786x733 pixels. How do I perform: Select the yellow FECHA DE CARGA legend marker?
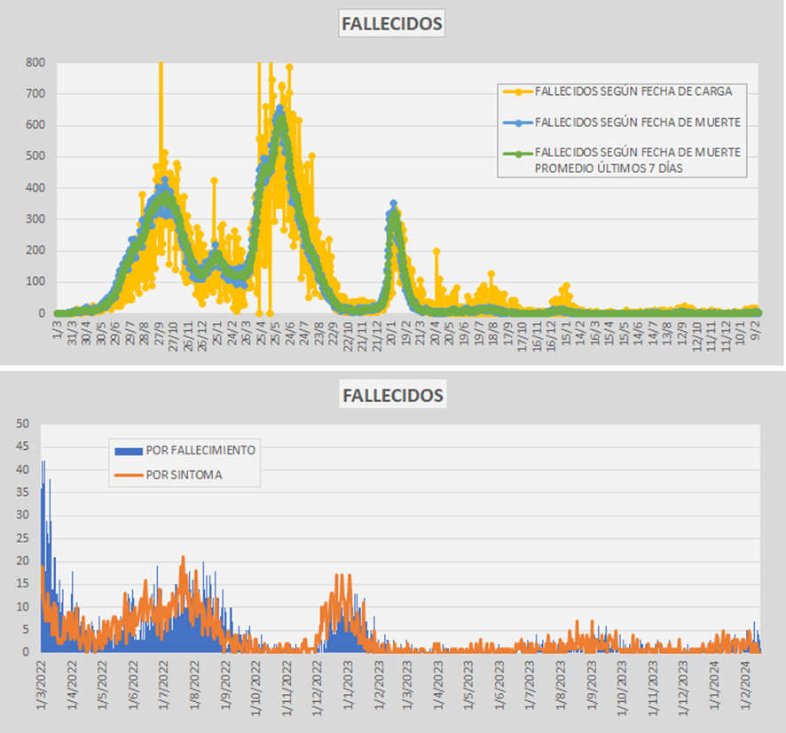pyautogui.click(x=518, y=91)
